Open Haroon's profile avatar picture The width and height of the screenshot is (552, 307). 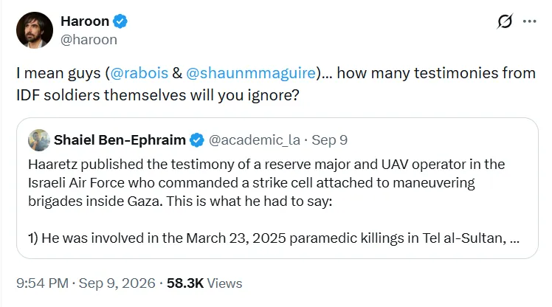tap(35, 30)
